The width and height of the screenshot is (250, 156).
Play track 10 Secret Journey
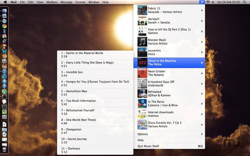coord(95,141)
